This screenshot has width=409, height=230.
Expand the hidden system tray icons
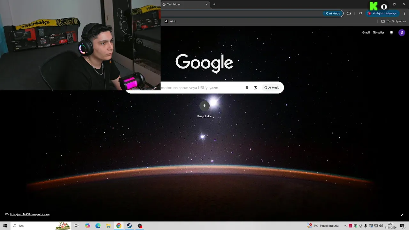coord(345,226)
